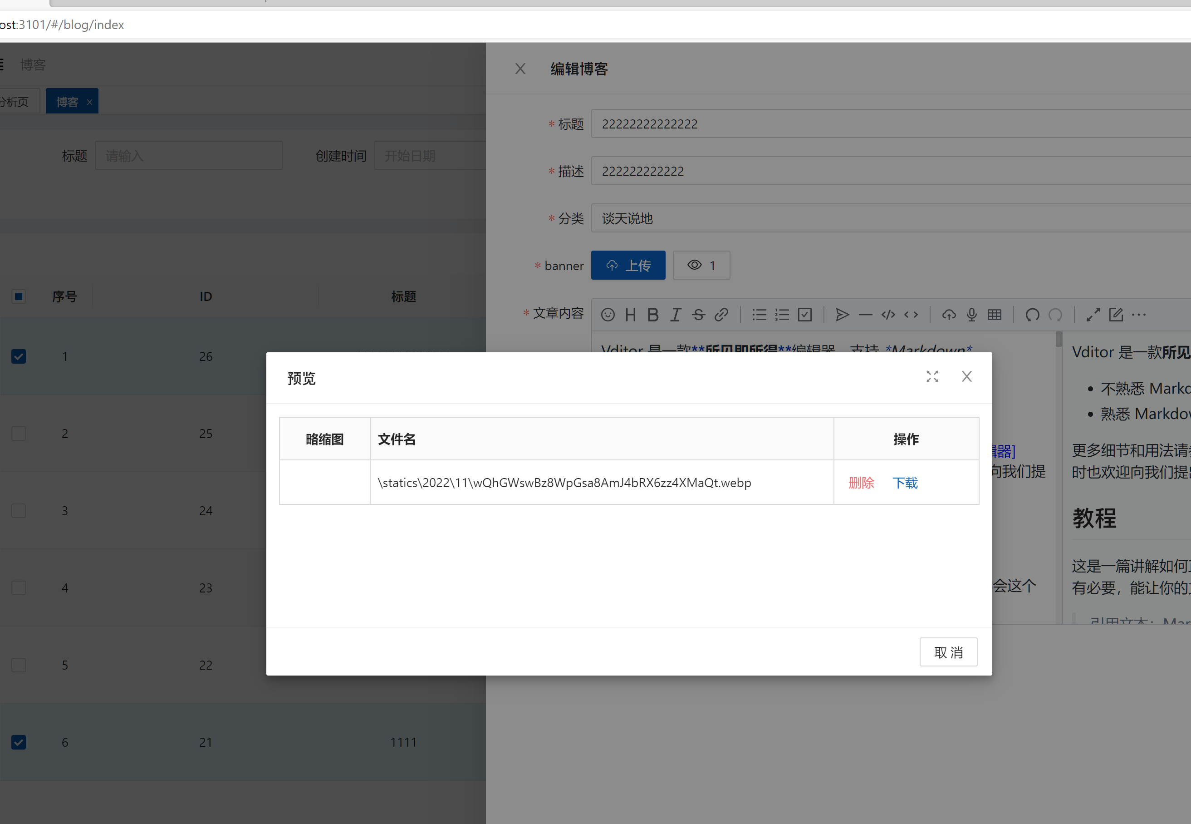
Task: Toggle the select-all header checkbox
Action: tap(19, 296)
